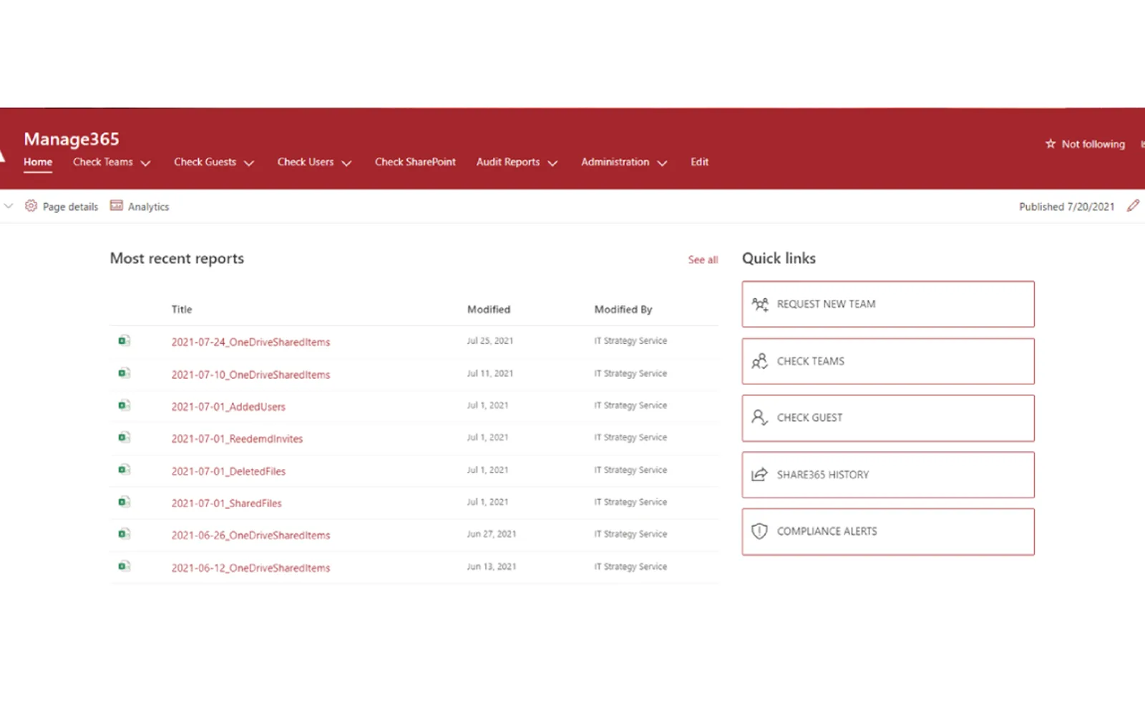1145x715 pixels.
Task: Expand the Check Guests dropdown chevron
Action: (249, 164)
